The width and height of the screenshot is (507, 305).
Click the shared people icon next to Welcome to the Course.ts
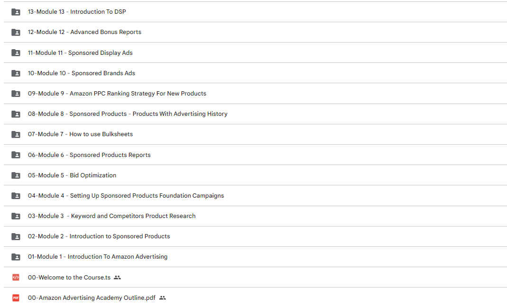click(x=118, y=277)
